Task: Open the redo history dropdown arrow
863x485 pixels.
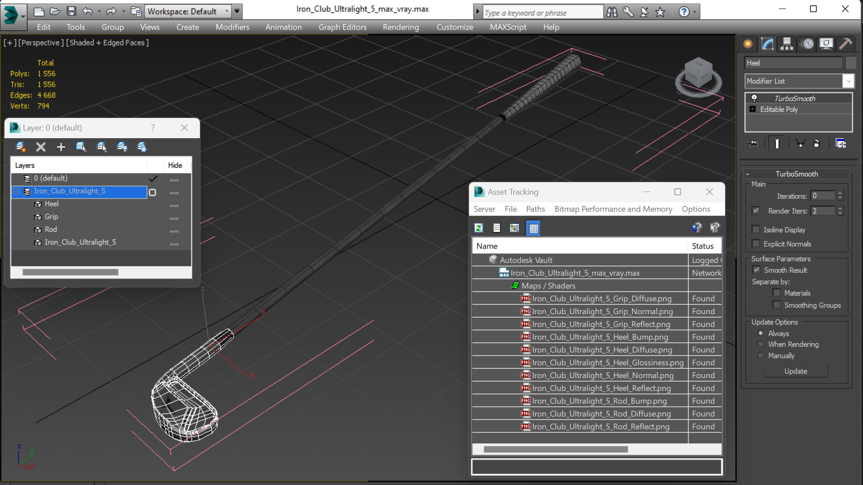Action: [123, 12]
